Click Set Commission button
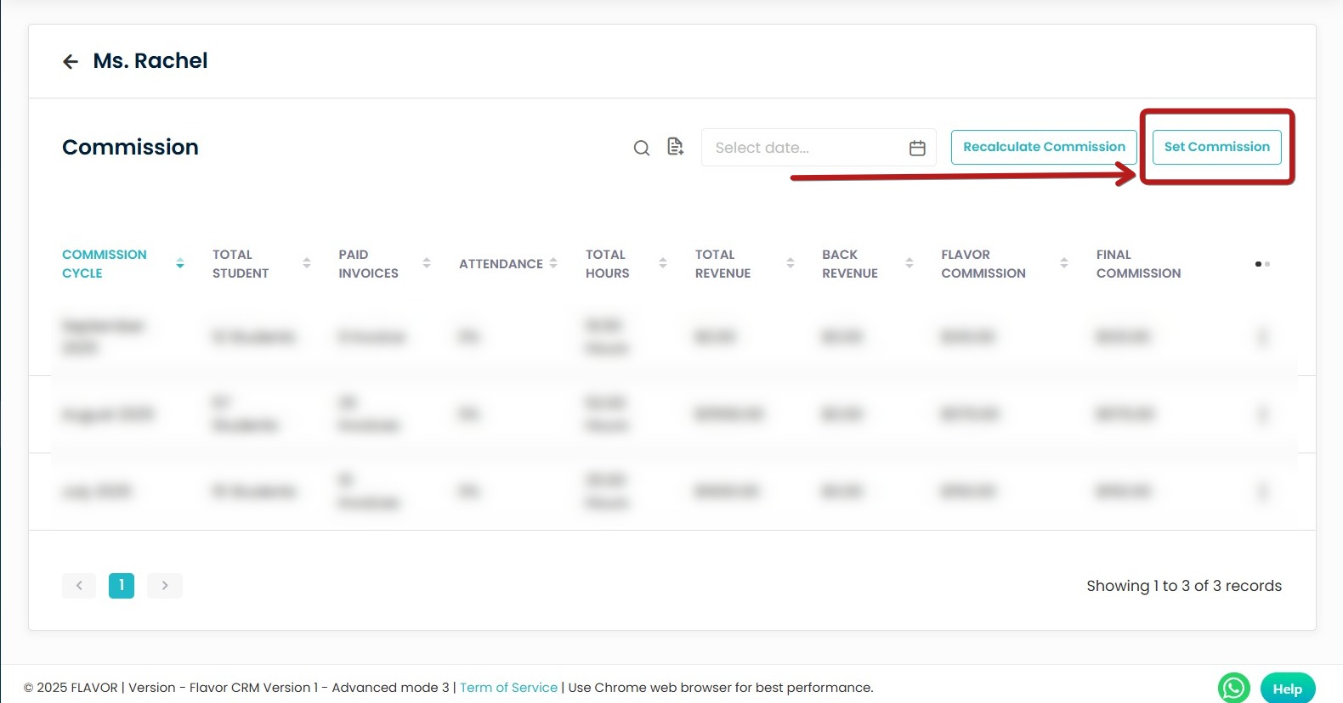Viewport: 1343px width, 703px height. click(x=1216, y=147)
